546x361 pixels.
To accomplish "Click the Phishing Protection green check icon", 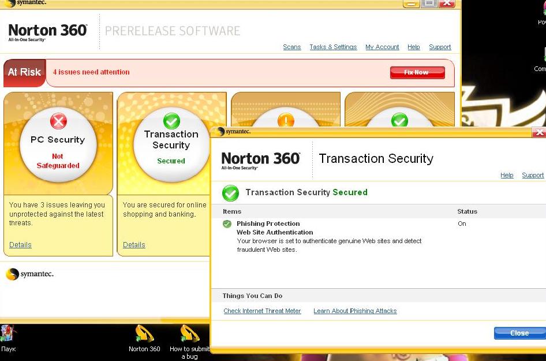I will click(x=227, y=224).
